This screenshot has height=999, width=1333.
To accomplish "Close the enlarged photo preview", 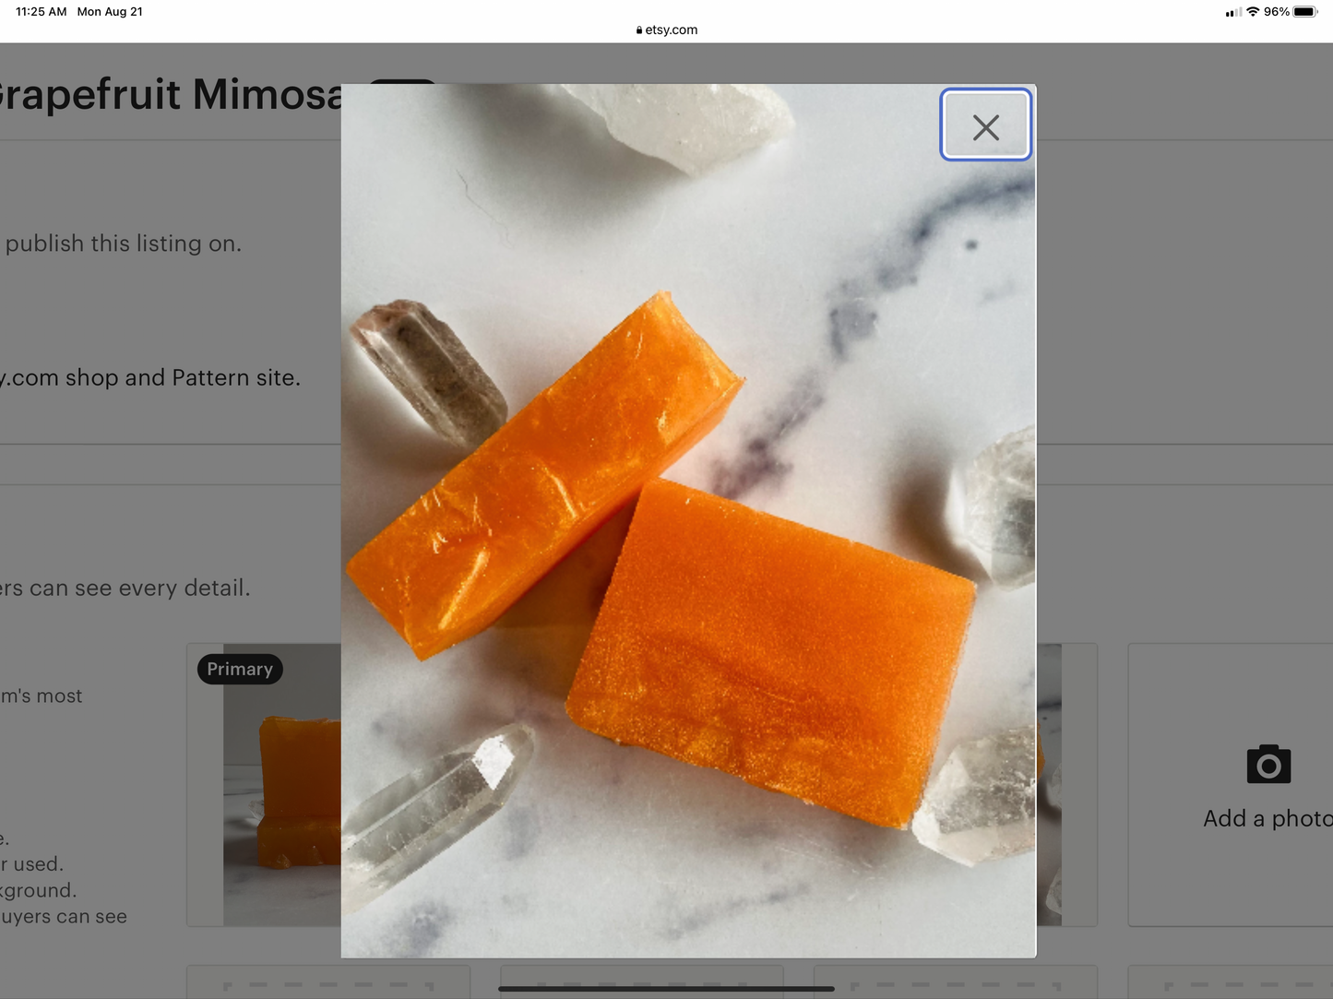I will click(985, 125).
